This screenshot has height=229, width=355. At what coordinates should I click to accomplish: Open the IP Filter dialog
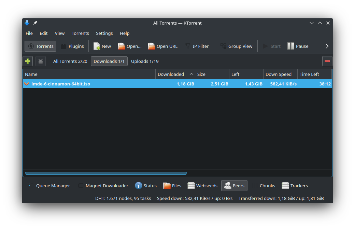[x=197, y=46]
